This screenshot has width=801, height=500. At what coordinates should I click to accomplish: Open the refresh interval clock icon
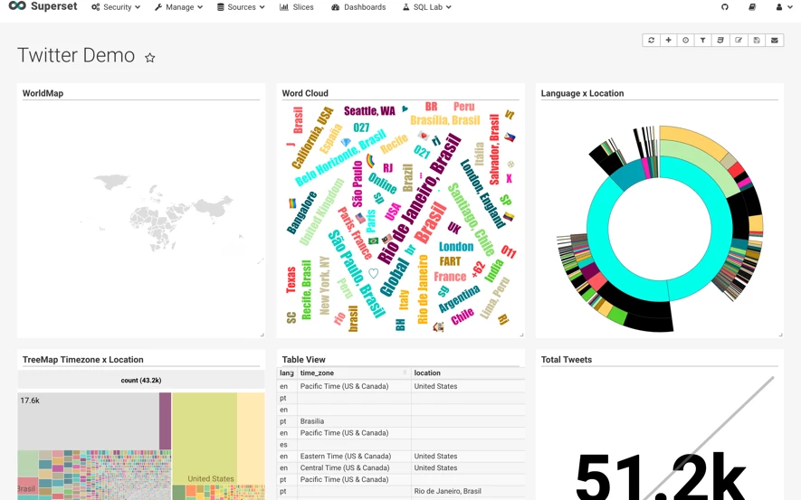(685, 41)
